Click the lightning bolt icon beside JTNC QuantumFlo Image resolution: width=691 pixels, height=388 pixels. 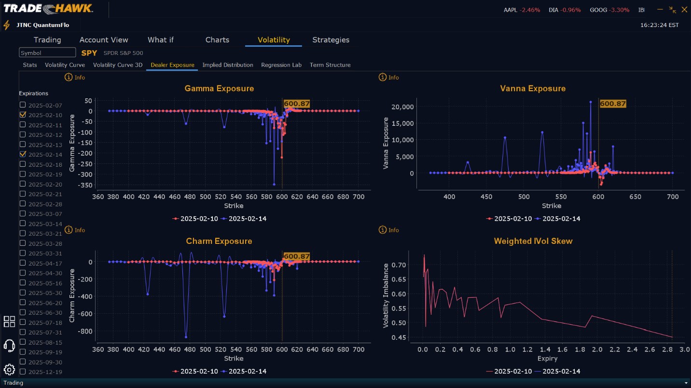click(x=6, y=25)
